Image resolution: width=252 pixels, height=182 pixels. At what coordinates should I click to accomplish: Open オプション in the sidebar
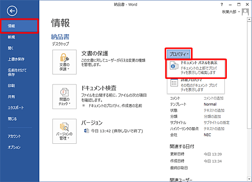[14, 147]
